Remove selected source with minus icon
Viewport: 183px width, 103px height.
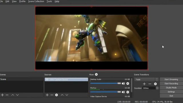[x=52, y=95]
